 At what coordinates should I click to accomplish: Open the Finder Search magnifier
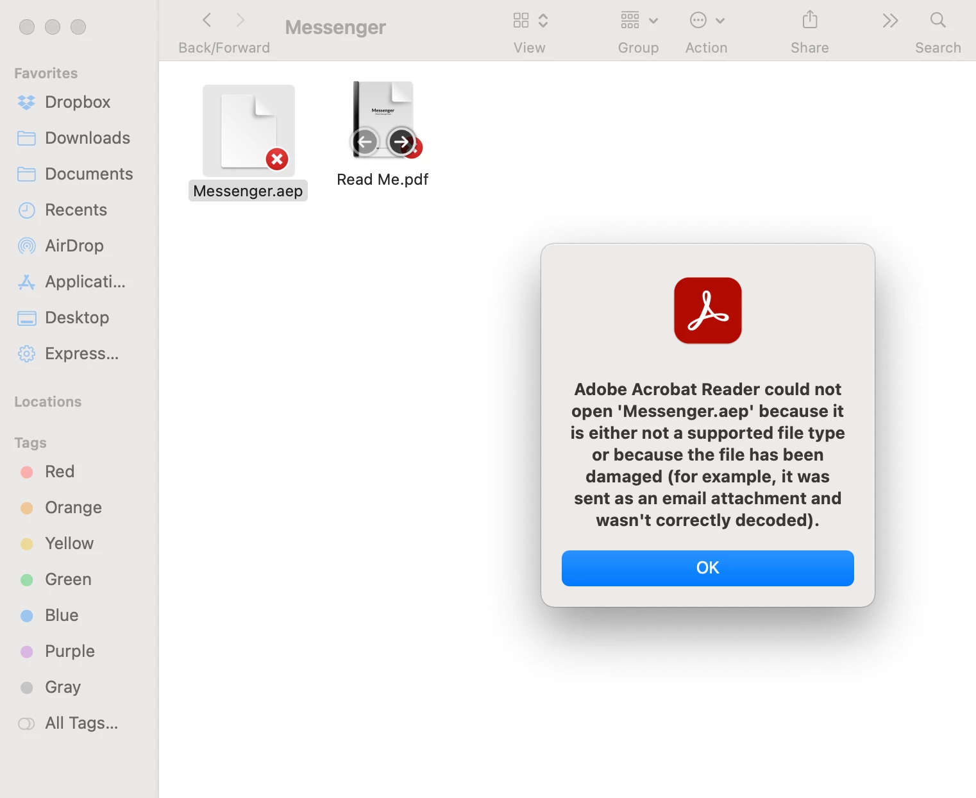click(938, 21)
